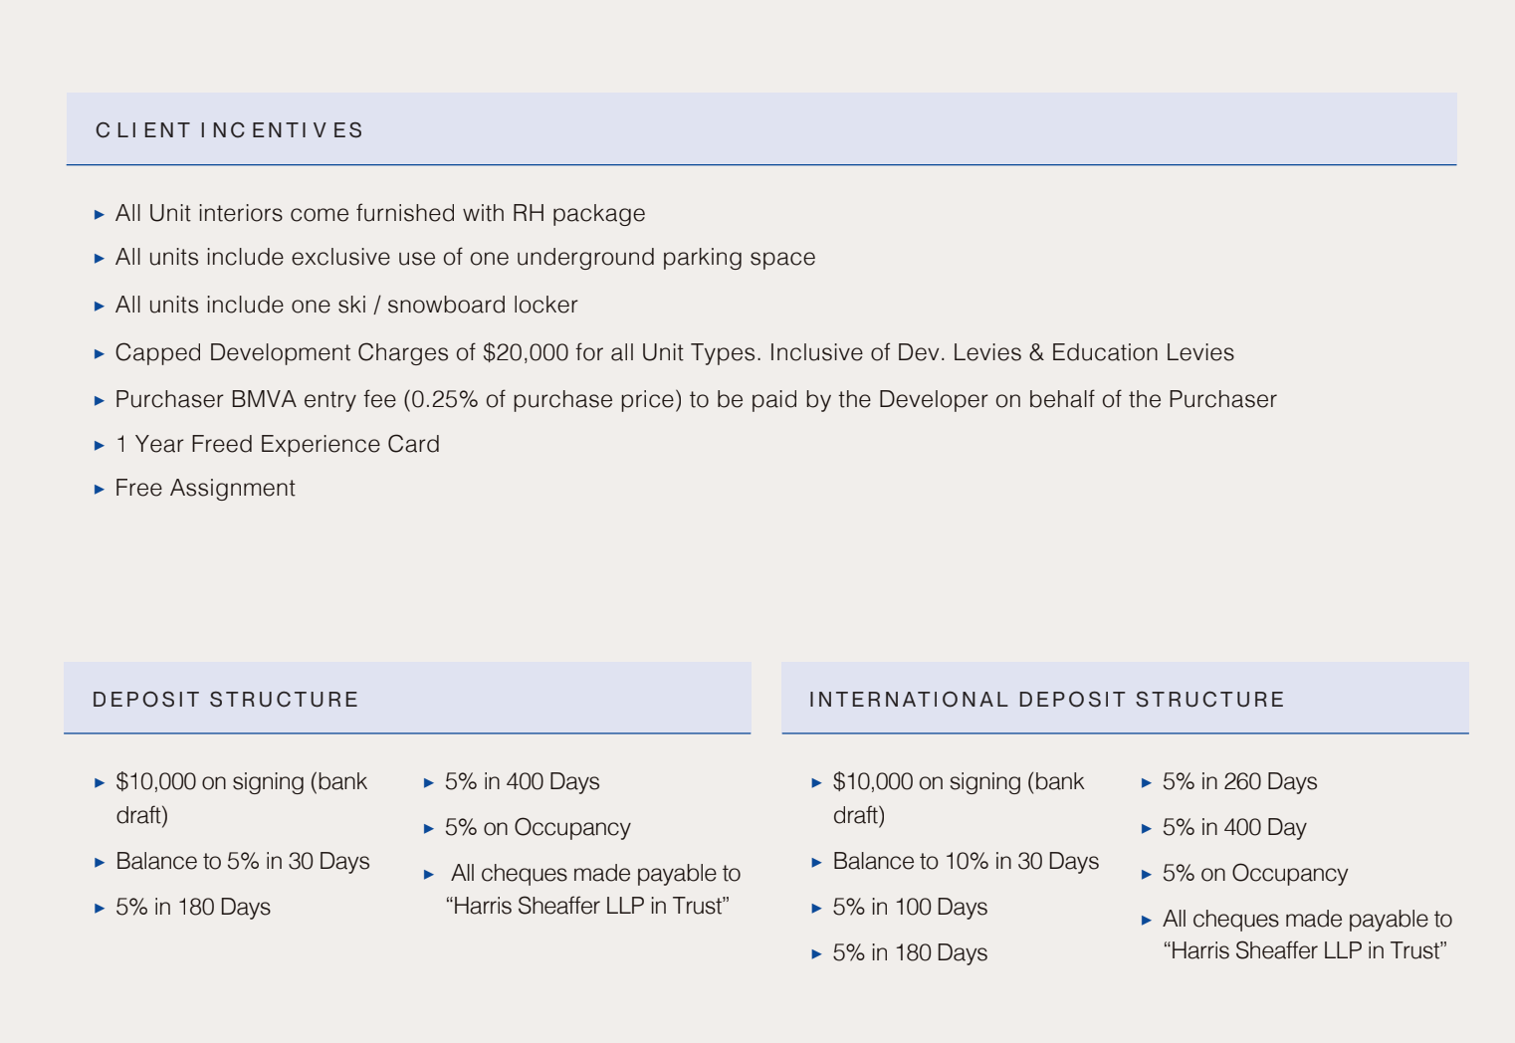Click the '5% in 260 Days' item

tap(1239, 781)
